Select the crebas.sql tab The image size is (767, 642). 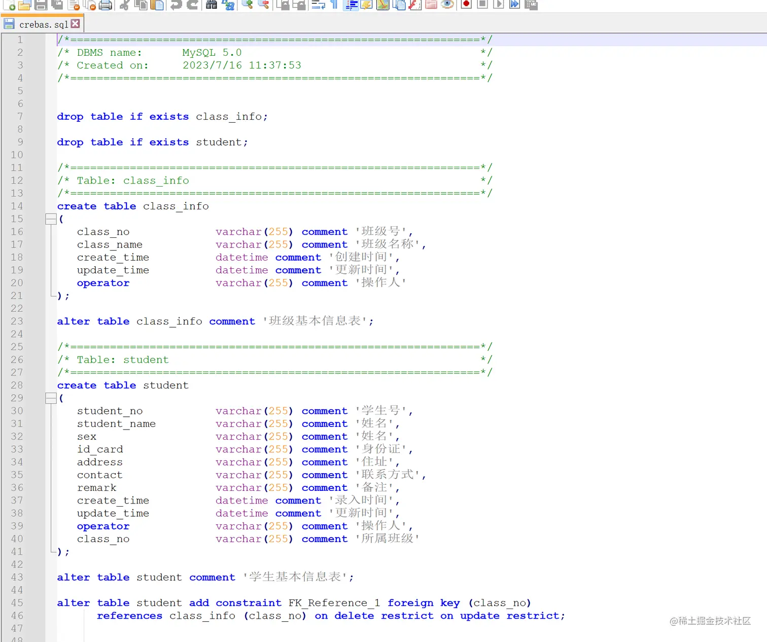point(43,24)
